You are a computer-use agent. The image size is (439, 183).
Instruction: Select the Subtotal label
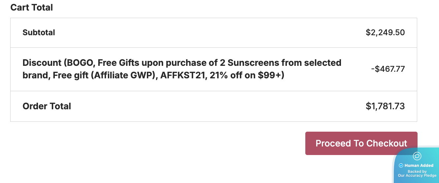[x=39, y=33]
